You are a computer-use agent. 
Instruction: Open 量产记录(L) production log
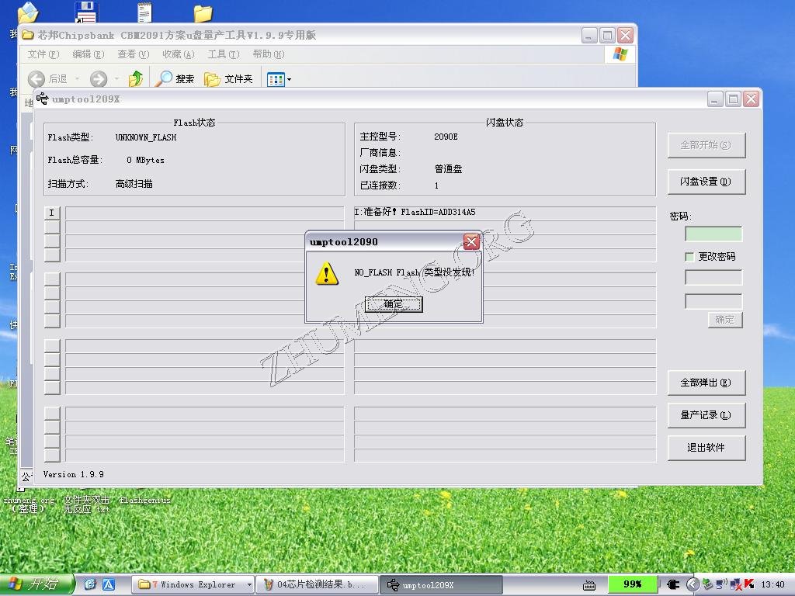(x=706, y=415)
